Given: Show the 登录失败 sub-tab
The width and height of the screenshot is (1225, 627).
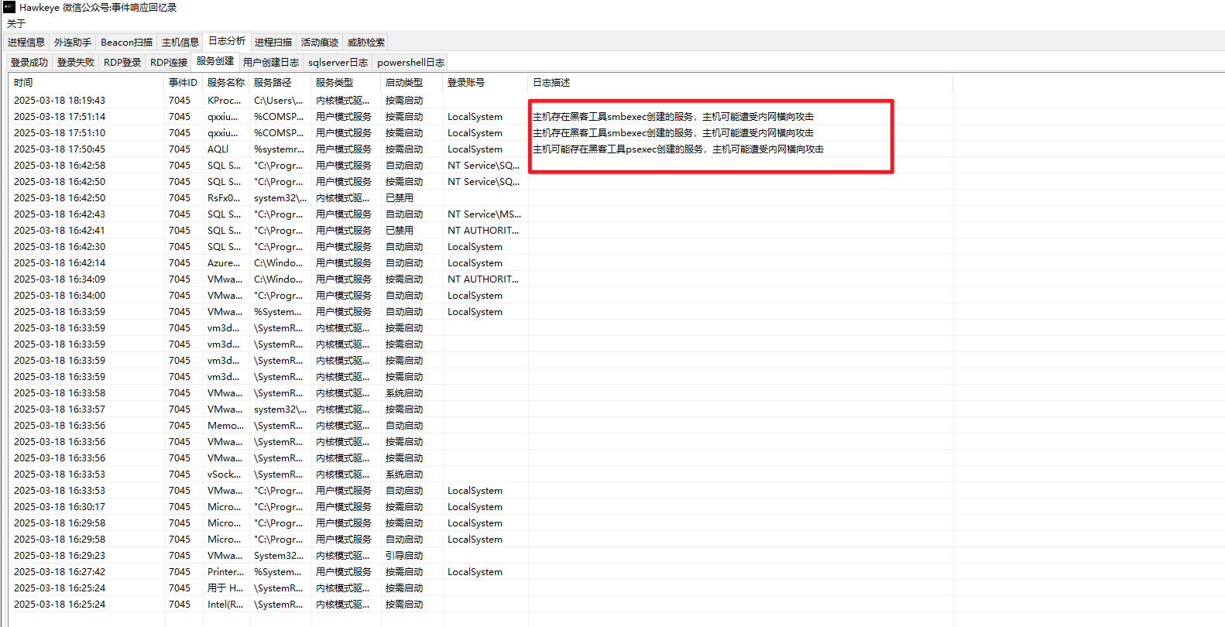Looking at the screenshot, I should point(76,63).
